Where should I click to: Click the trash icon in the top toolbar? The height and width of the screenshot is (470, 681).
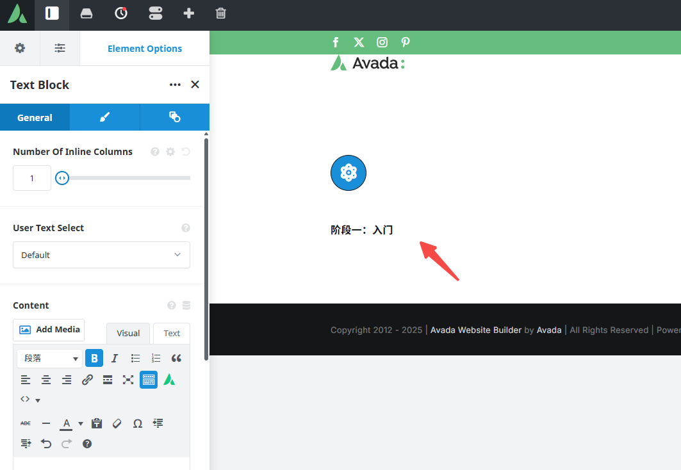coord(220,13)
